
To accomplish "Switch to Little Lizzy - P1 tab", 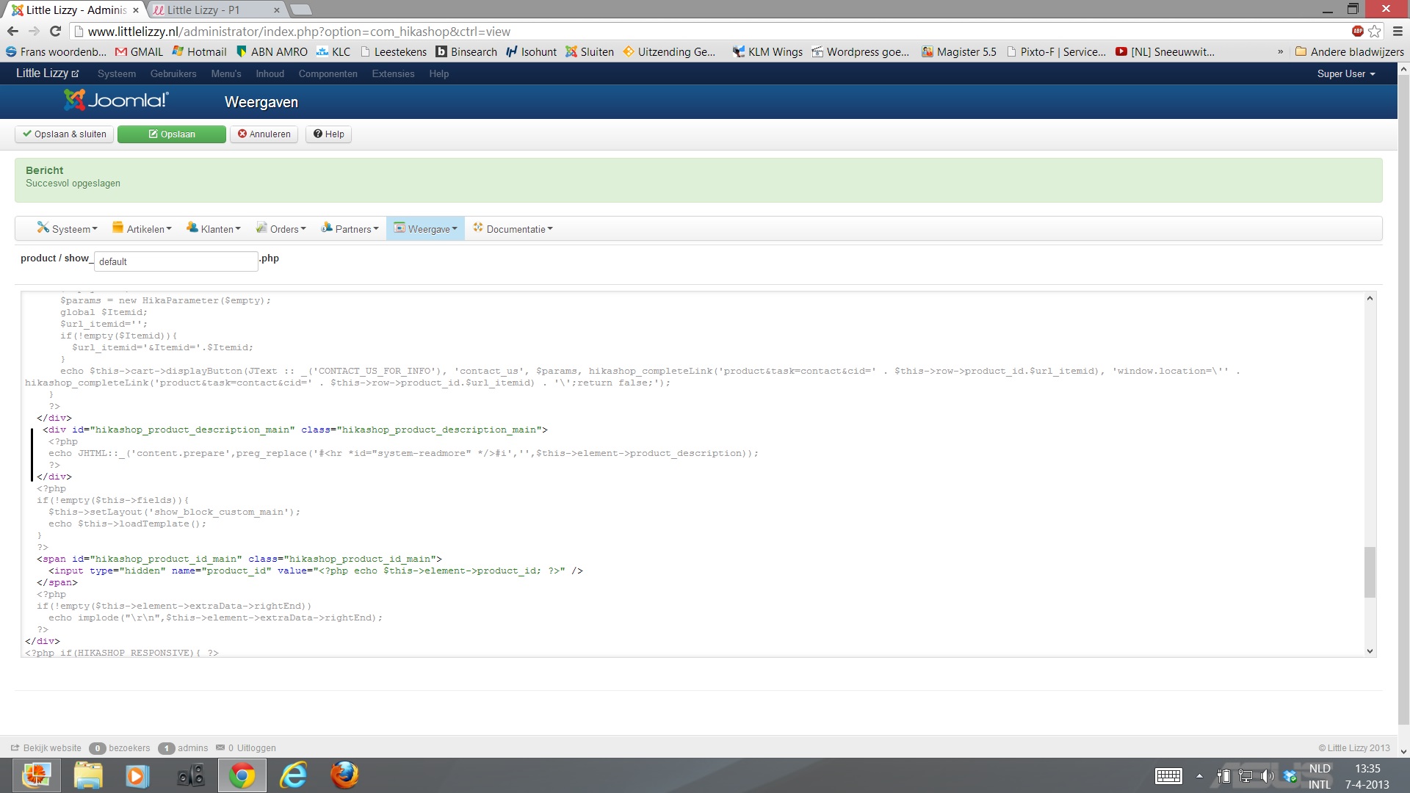I will (203, 10).
